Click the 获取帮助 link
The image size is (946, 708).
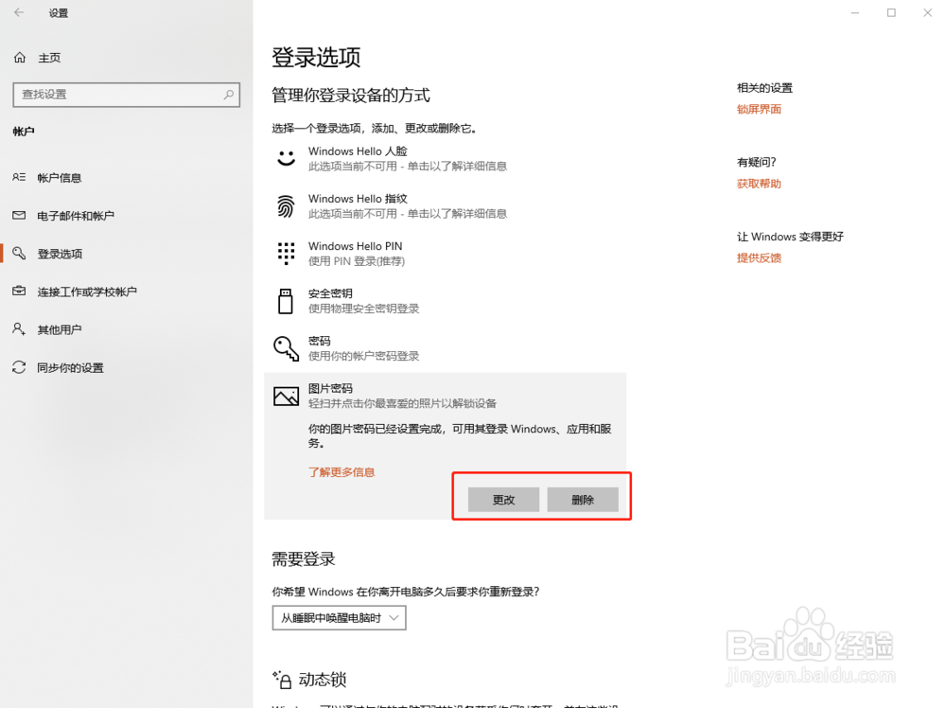tap(759, 184)
